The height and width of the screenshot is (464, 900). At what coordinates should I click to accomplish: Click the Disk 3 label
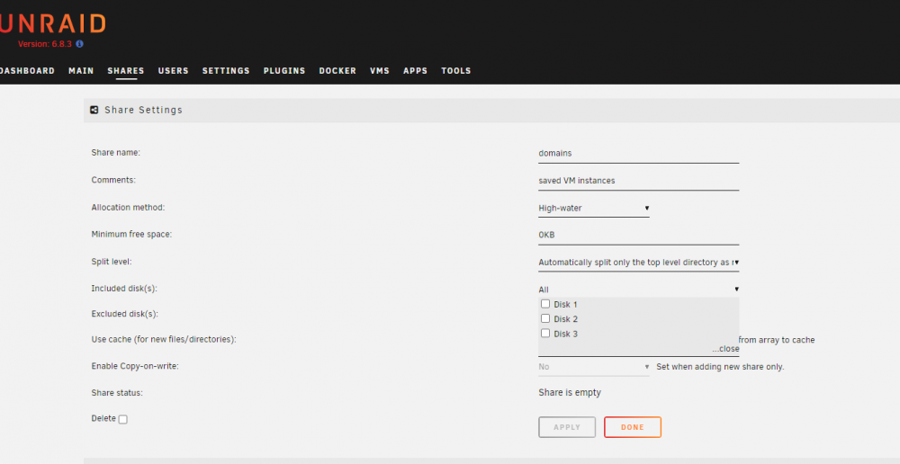click(565, 334)
